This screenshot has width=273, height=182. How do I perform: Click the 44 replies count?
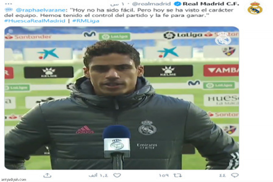coord(222,175)
